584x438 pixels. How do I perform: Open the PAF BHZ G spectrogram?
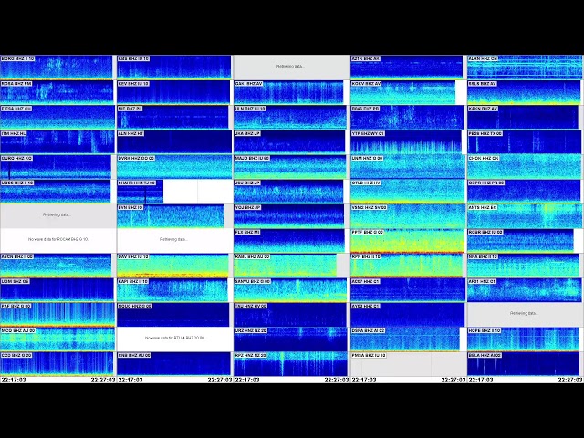point(57,315)
